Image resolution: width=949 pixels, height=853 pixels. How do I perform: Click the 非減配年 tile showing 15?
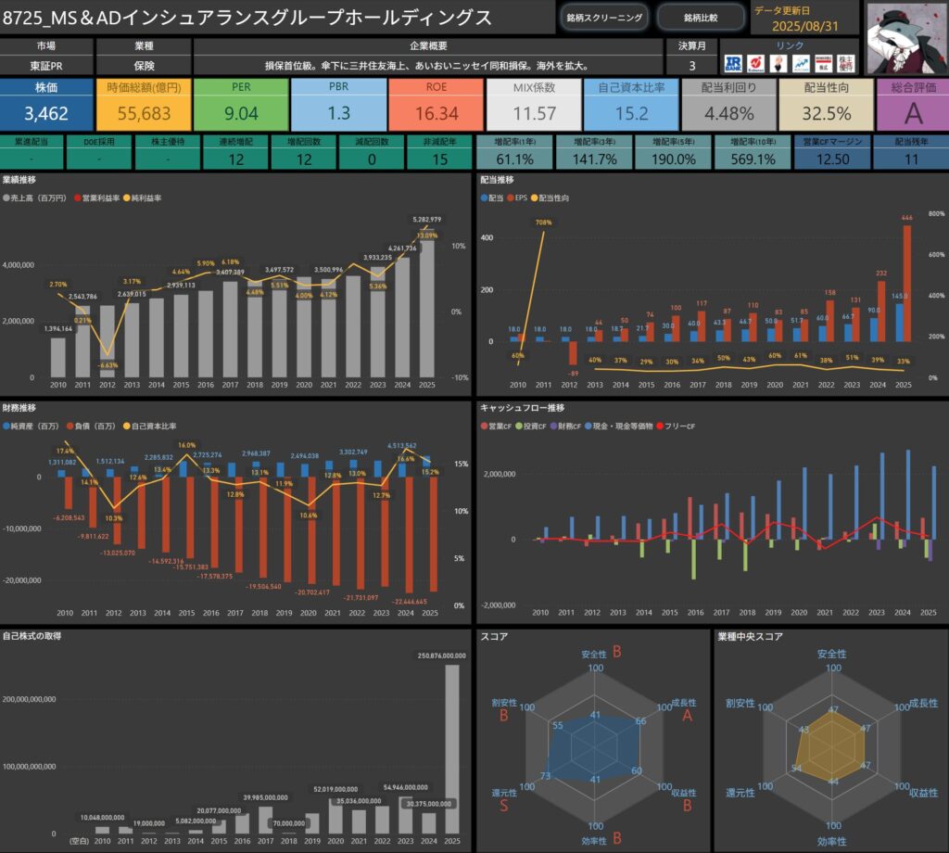click(x=439, y=152)
